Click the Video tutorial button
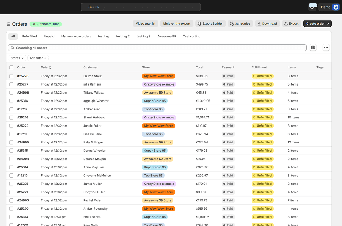This screenshot has height=226, width=342. (145, 23)
